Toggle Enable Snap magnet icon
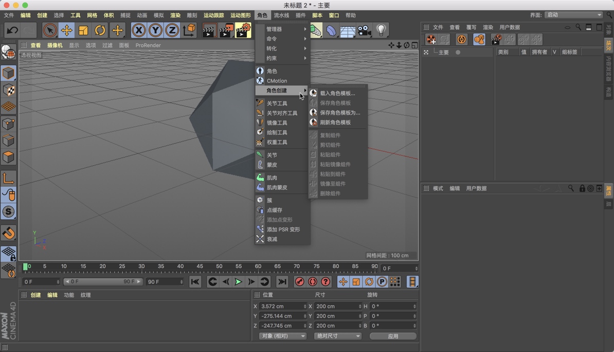 coord(9,233)
